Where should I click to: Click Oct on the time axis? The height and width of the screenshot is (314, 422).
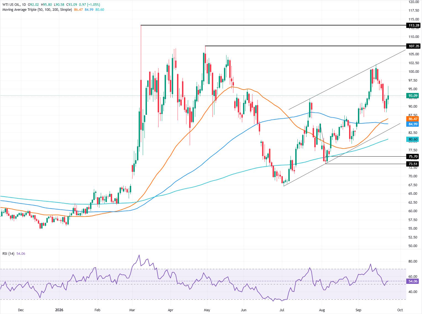400,310
